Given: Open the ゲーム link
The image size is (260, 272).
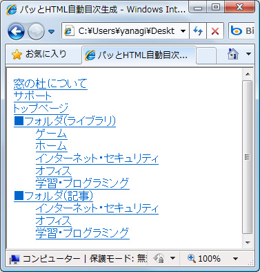Looking at the screenshot, I should pyautogui.click(x=52, y=134).
